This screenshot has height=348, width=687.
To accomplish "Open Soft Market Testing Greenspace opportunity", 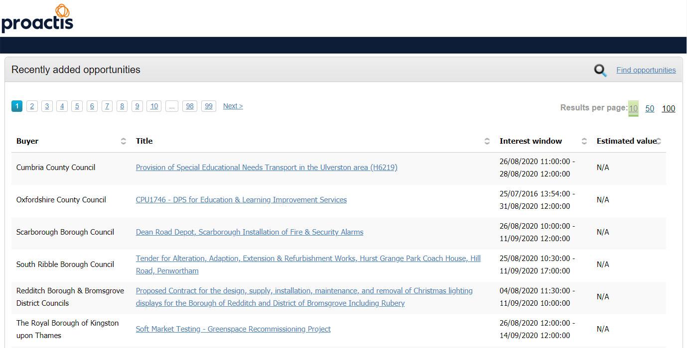I will 233,329.
